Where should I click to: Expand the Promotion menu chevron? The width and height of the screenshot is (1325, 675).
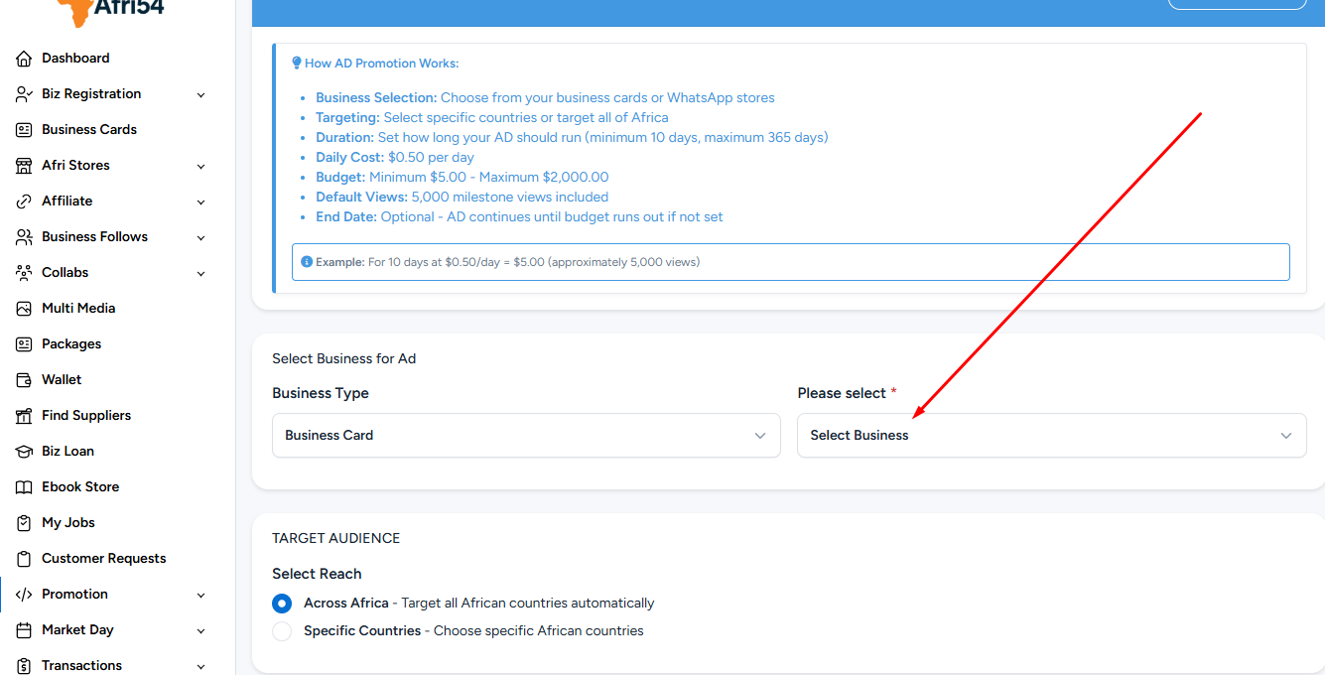[x=200, y=596]
